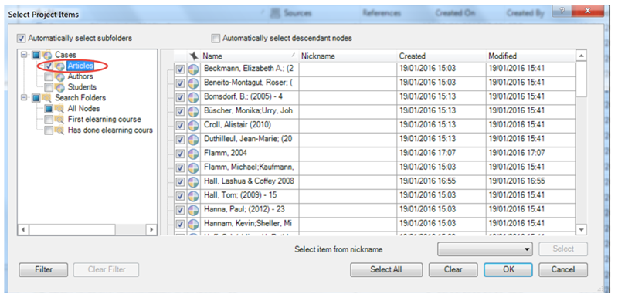Click case node icon beside Flamm, 2004

click(x=193, y=154)
